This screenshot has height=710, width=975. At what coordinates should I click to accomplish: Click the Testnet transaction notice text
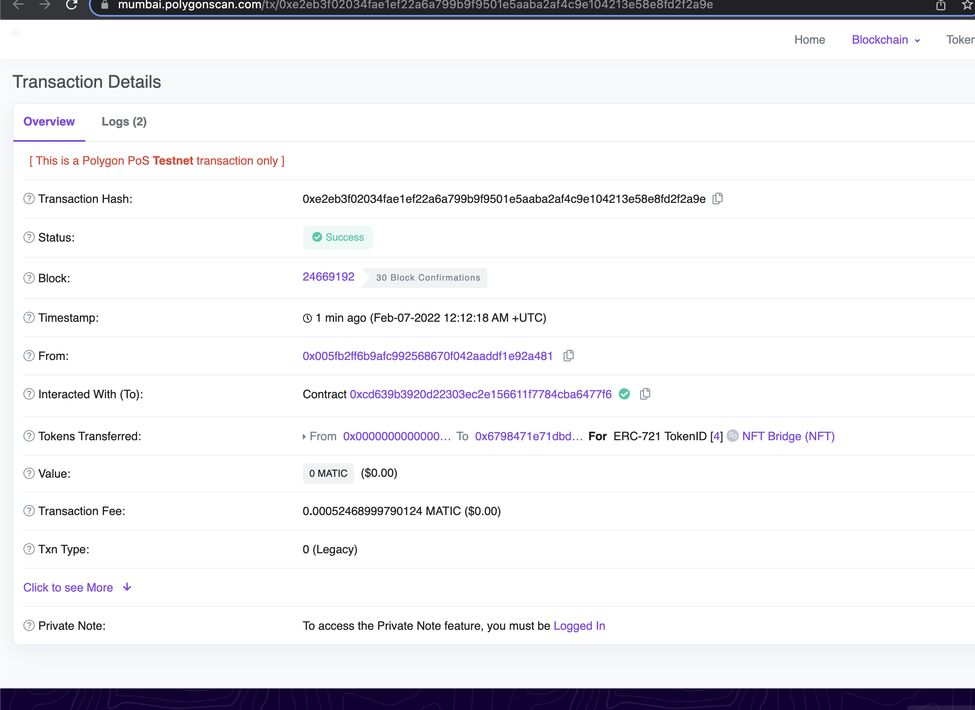pyautogui.click(x=157, y=160)
